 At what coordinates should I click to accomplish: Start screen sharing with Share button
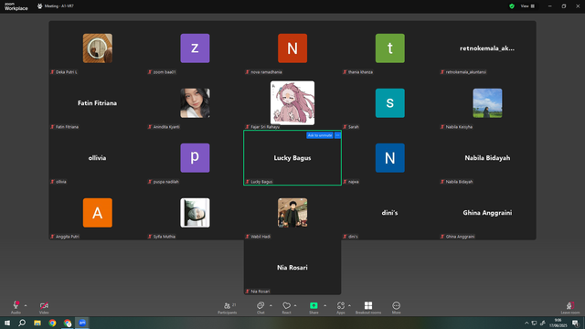(x=314, y=308)
